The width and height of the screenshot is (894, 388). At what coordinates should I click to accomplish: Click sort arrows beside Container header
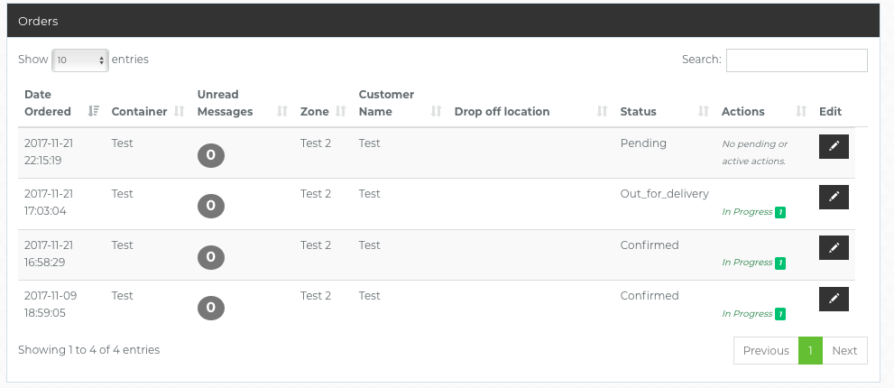pos(179,112)
